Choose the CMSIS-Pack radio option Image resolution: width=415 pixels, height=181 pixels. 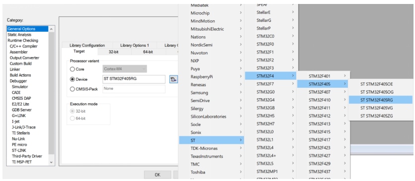point(72,89)
